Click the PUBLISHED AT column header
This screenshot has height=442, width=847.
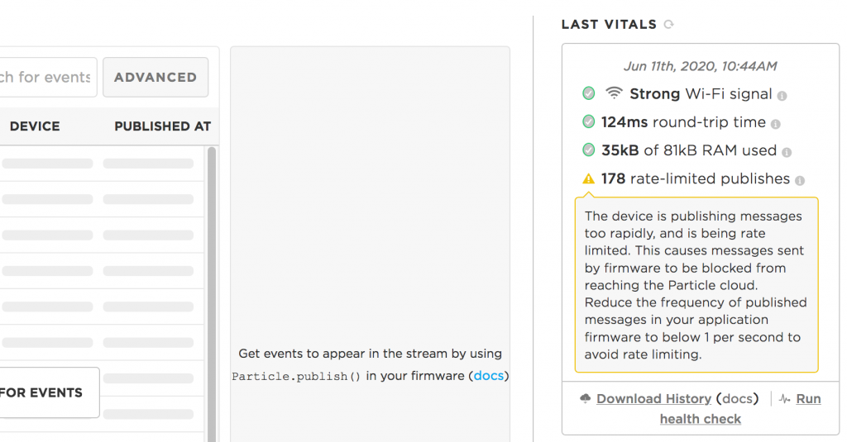coord(163,126)
